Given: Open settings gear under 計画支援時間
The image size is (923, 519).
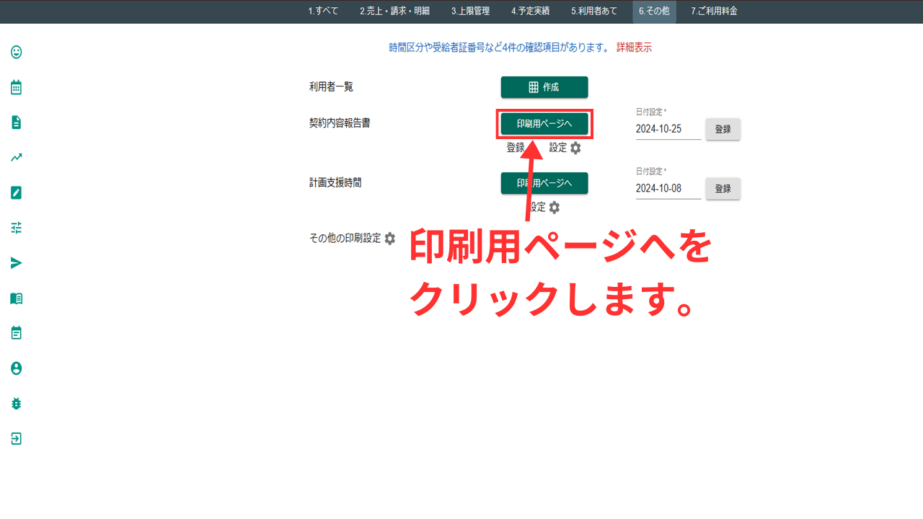Looking at the screenshot, I should (x=554, y=208).
